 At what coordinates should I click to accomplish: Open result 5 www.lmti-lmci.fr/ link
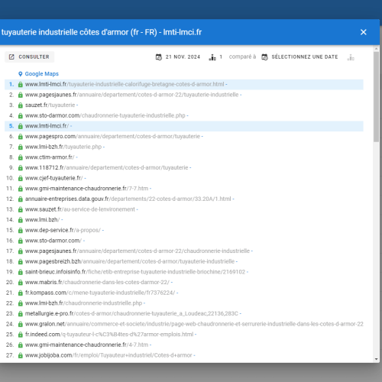[47, 126]
